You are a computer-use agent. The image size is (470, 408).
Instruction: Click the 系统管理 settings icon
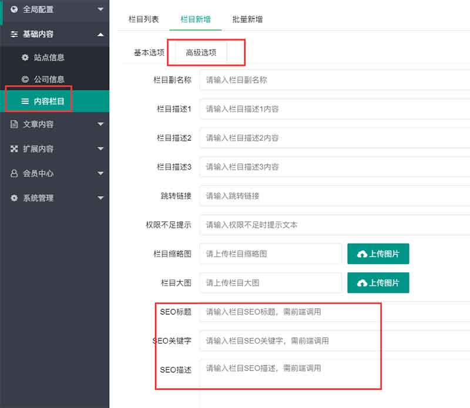(14, 198)
